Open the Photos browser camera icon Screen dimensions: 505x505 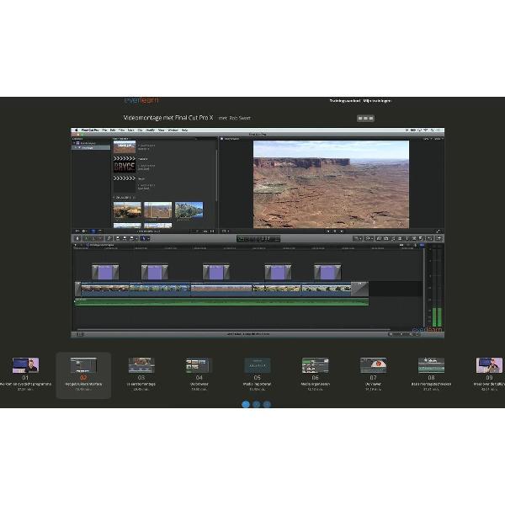[x=386, y=238]
